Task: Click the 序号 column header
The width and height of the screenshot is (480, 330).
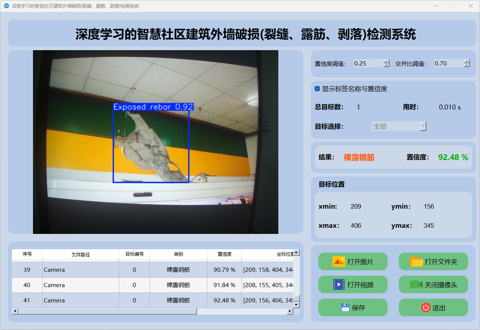Action: (x=27, y=254)
